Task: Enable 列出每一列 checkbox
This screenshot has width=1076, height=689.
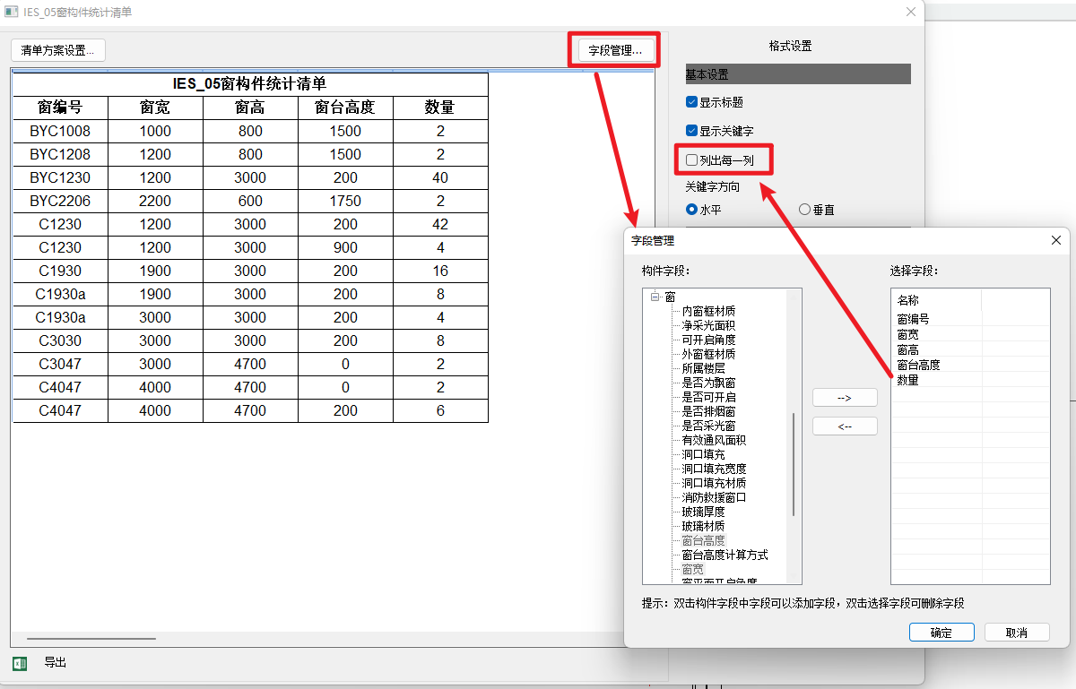Action: (691, 160)
